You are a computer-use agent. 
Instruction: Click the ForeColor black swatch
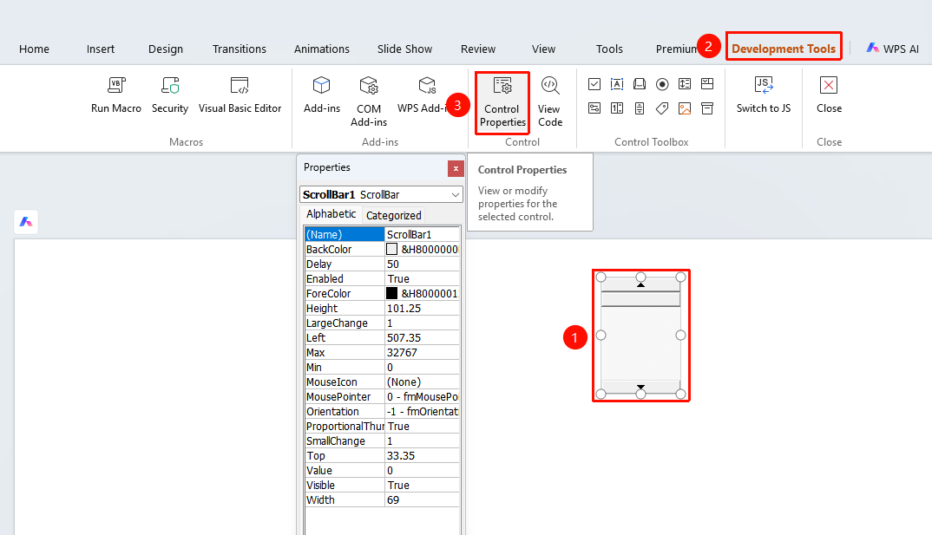(x=391, y=293)
